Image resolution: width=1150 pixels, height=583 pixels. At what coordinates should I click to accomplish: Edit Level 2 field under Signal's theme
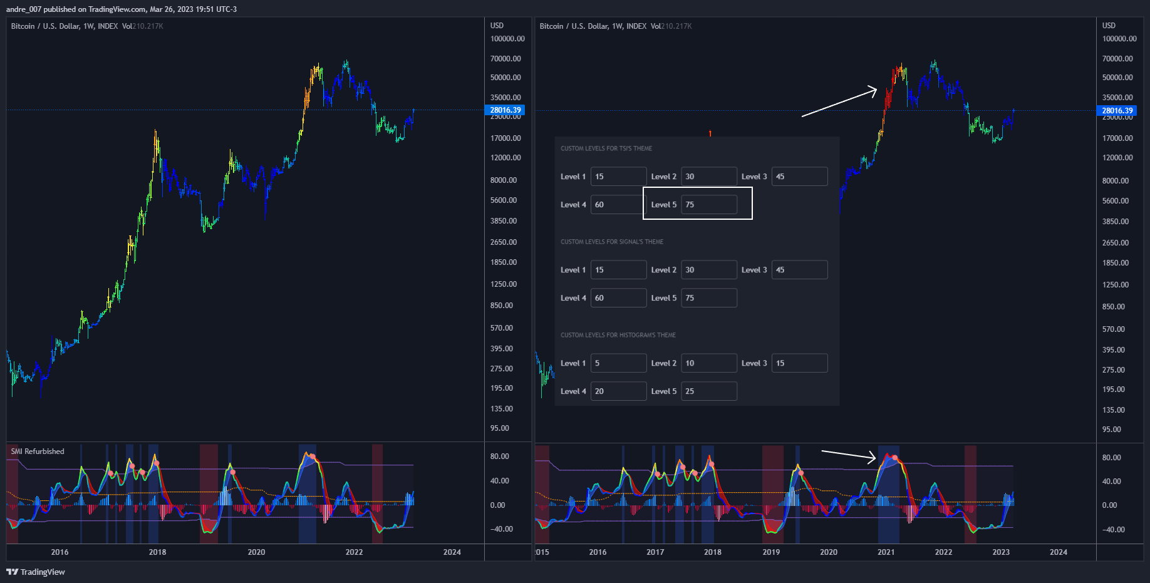(709, 270)
